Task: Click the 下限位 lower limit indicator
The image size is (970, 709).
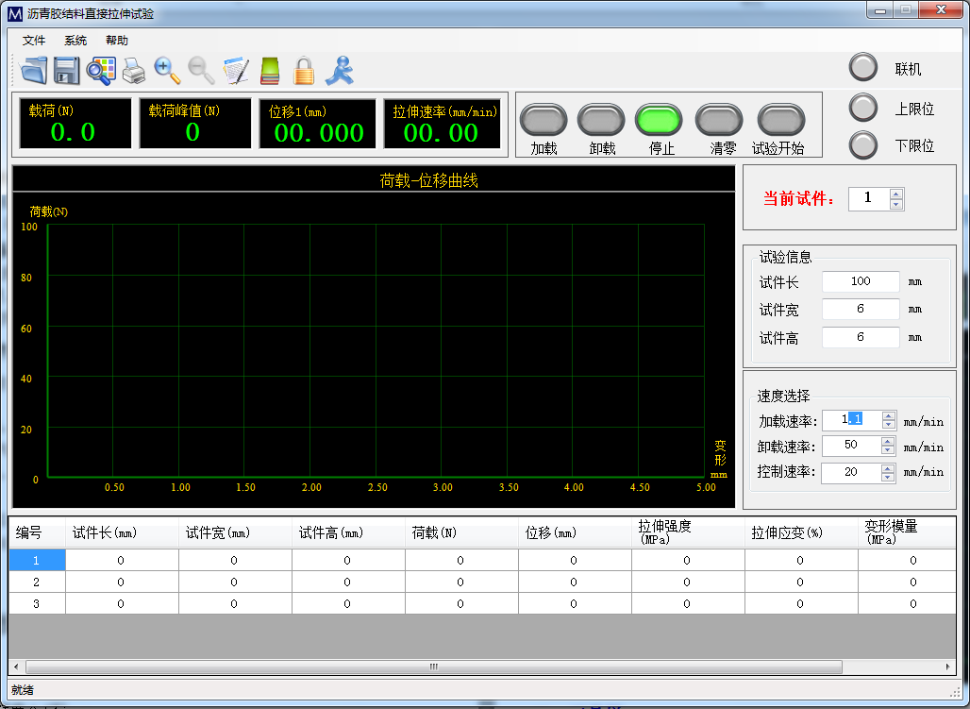Action: (863, 145)
